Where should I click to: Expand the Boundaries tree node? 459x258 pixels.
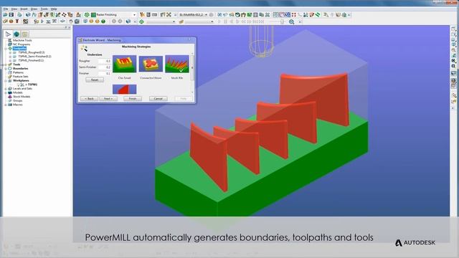point(6,69)
